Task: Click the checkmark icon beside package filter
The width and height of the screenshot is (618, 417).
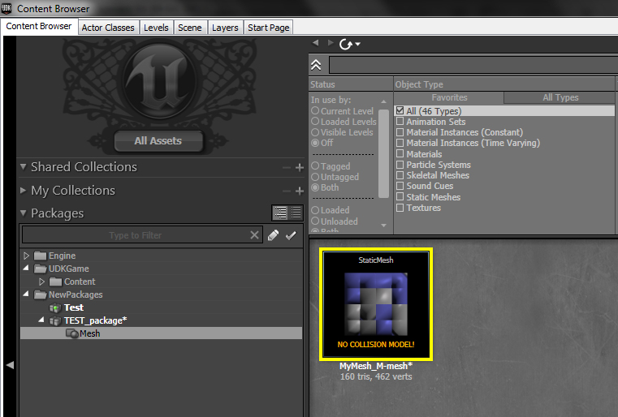Action: pos(291,235)
